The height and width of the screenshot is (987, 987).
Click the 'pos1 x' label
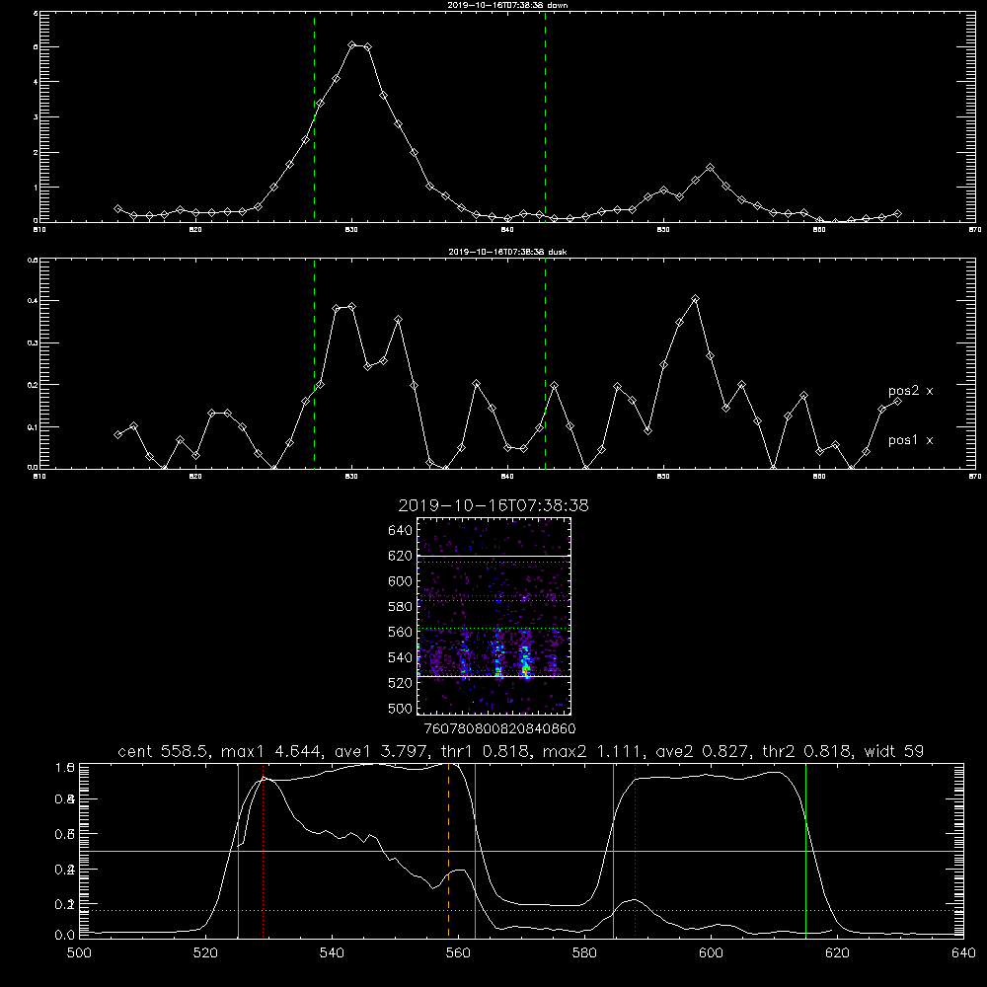(x=910, y=440)
